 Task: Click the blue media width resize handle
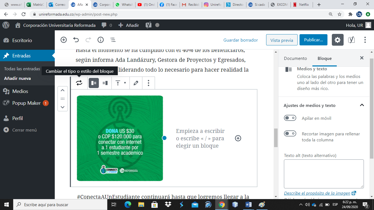(x=164, y=138)
